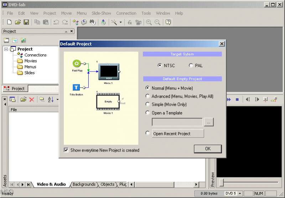Click second icon in Project panel toolbar
Screen dimensions: 285x198
click(15, 40)
